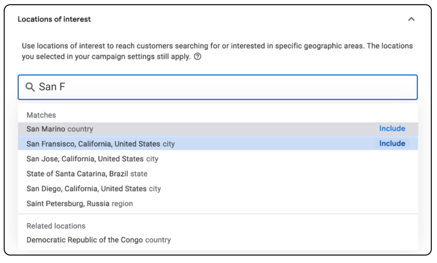Click the search magnifier icon
The height and width of the screenshot is (263, 437).
[30, 87]
